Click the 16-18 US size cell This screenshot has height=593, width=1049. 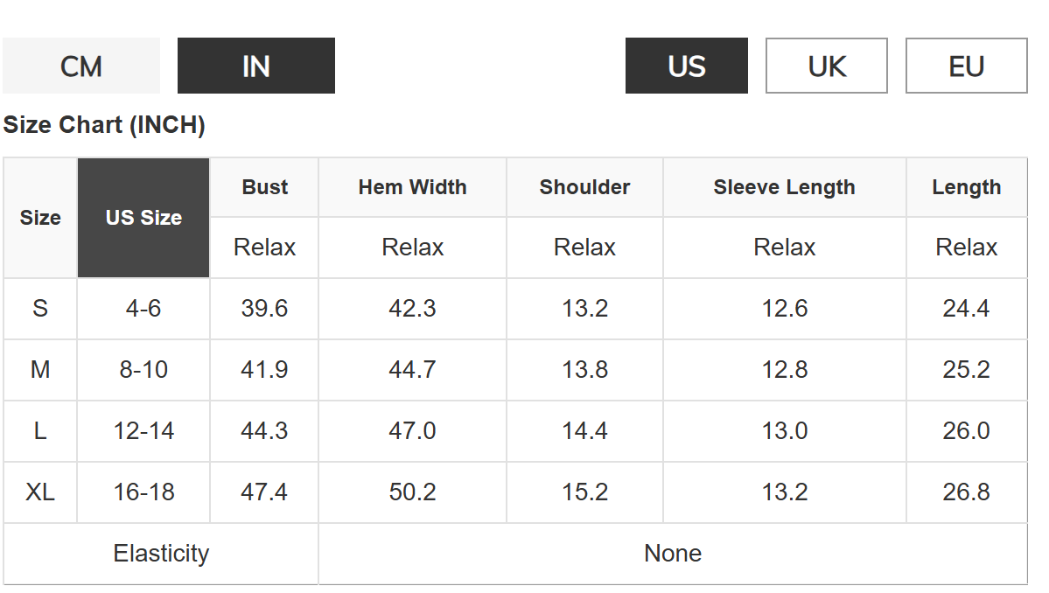[143, 492]
